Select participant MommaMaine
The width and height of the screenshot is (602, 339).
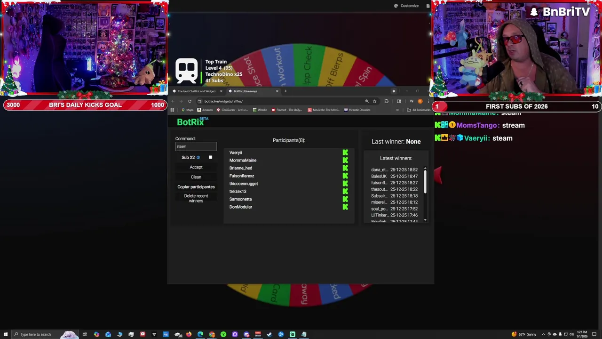coord(243,160)
